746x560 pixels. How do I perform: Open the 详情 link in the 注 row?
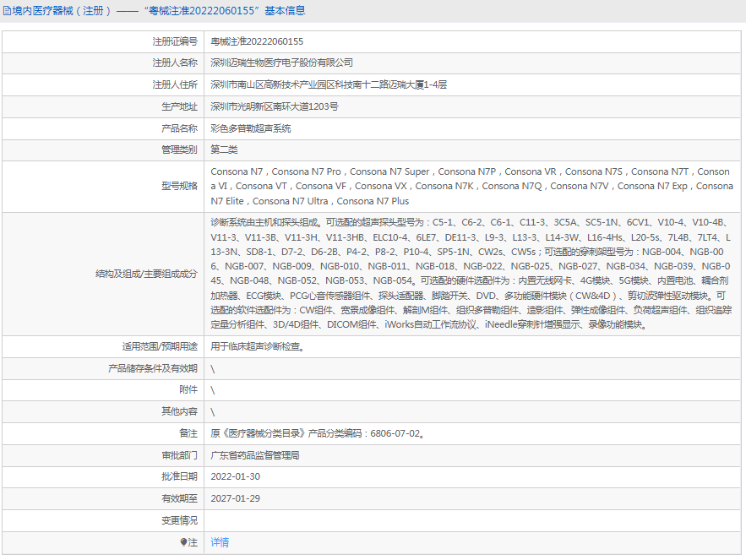(x=220, y=542)
